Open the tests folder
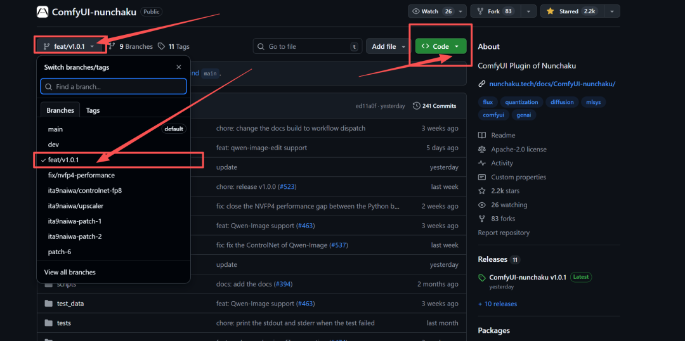Viewport: 685px width, 341px height. pyautogui.click(x=64, y=323)
